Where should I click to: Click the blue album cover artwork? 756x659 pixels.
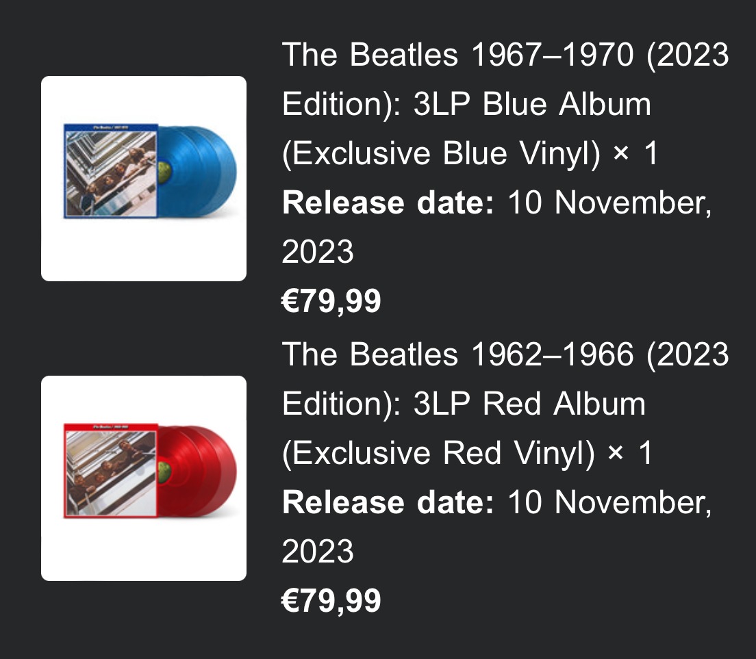111,171
